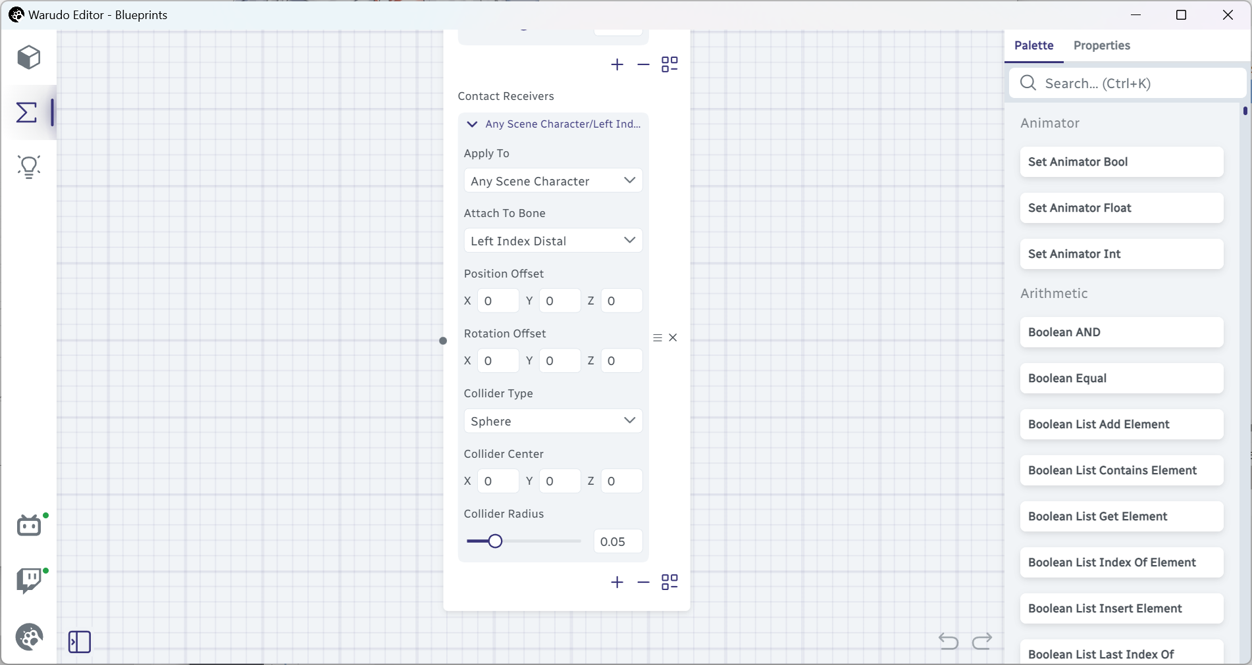Open the Collider Type dropdown
1252x665 pixels.
553,421
